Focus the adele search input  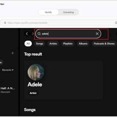pyautogui.click(x=68, y=34)
